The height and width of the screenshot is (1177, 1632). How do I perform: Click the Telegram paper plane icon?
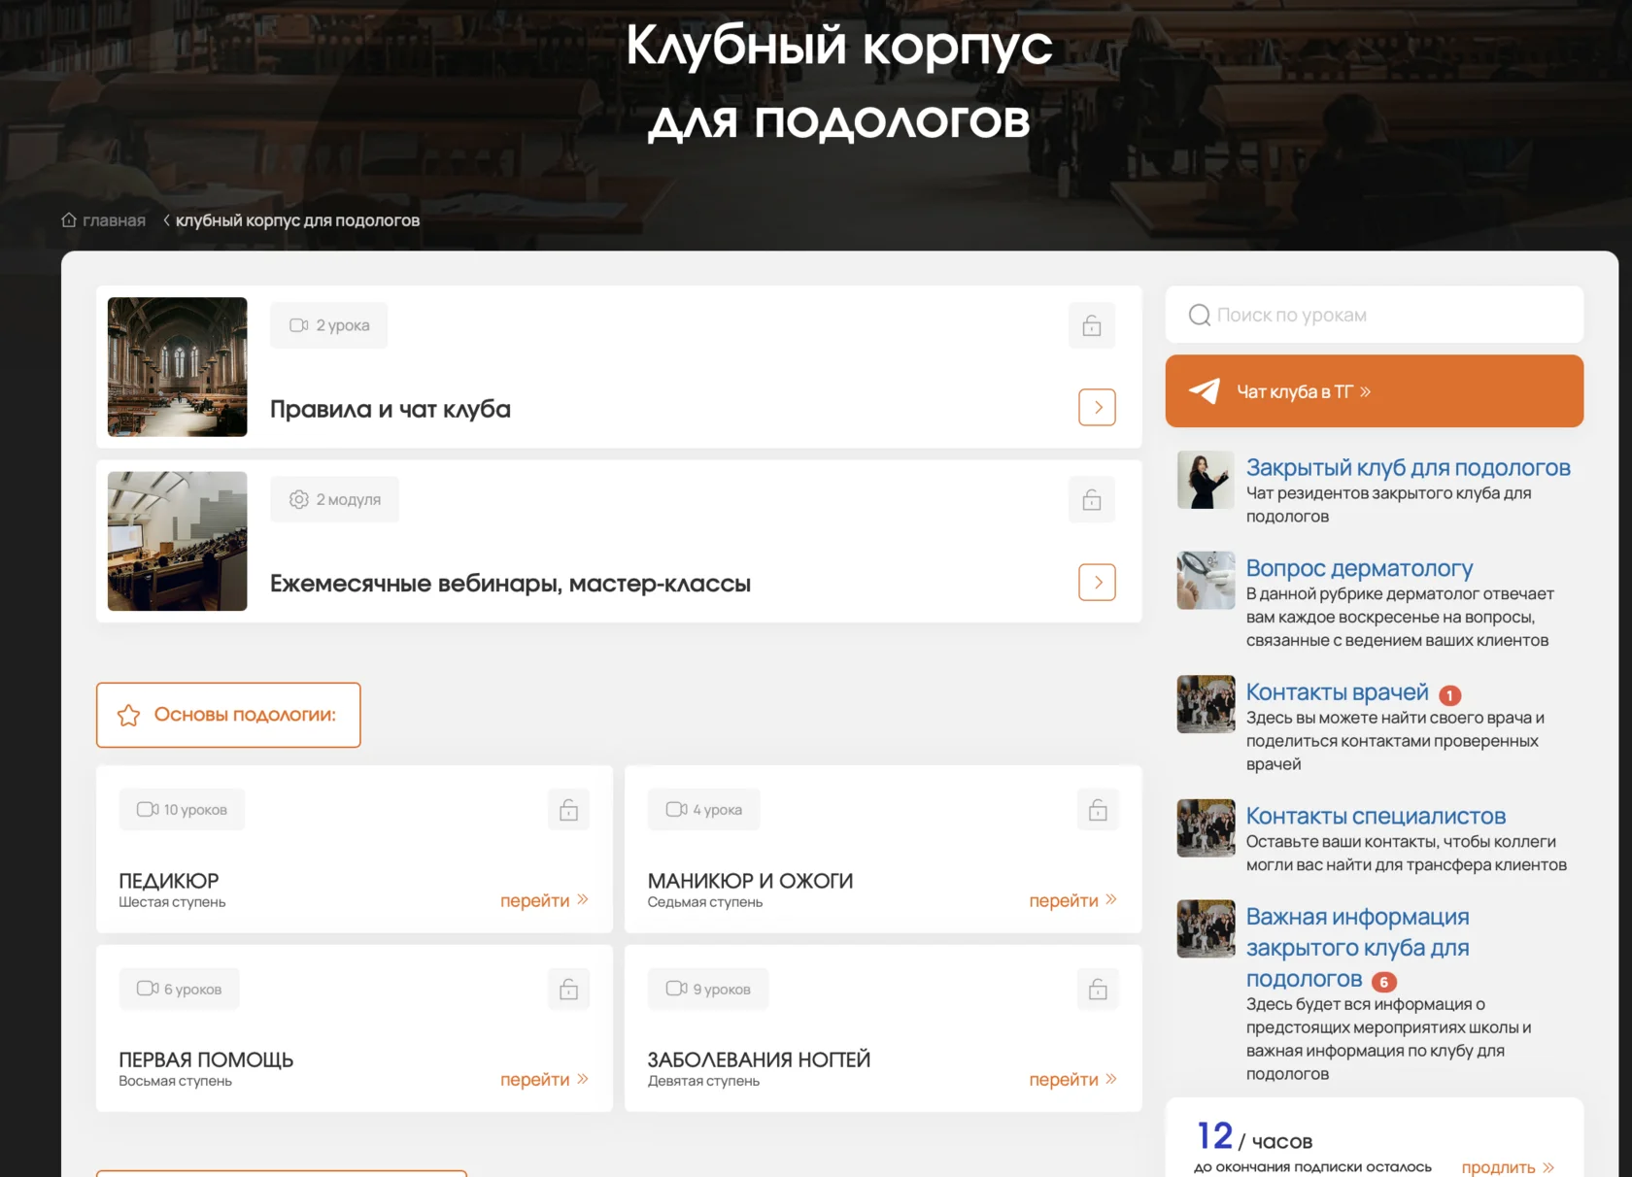tap(1205, 391)
